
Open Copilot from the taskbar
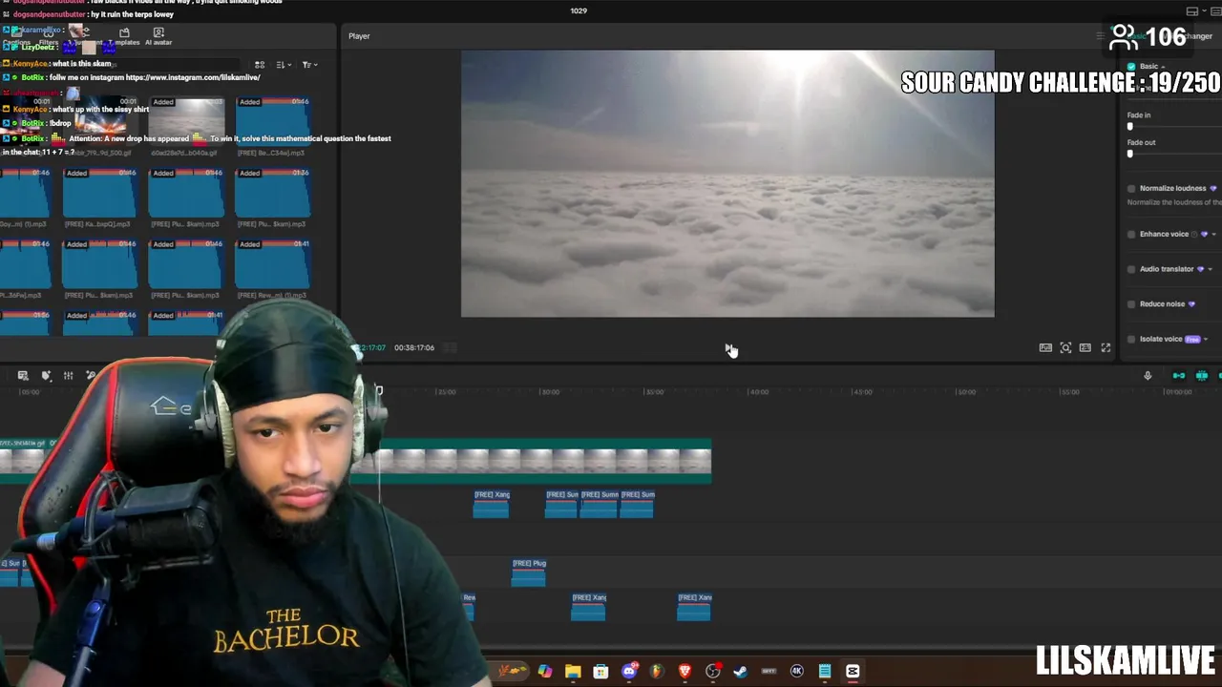545,672
